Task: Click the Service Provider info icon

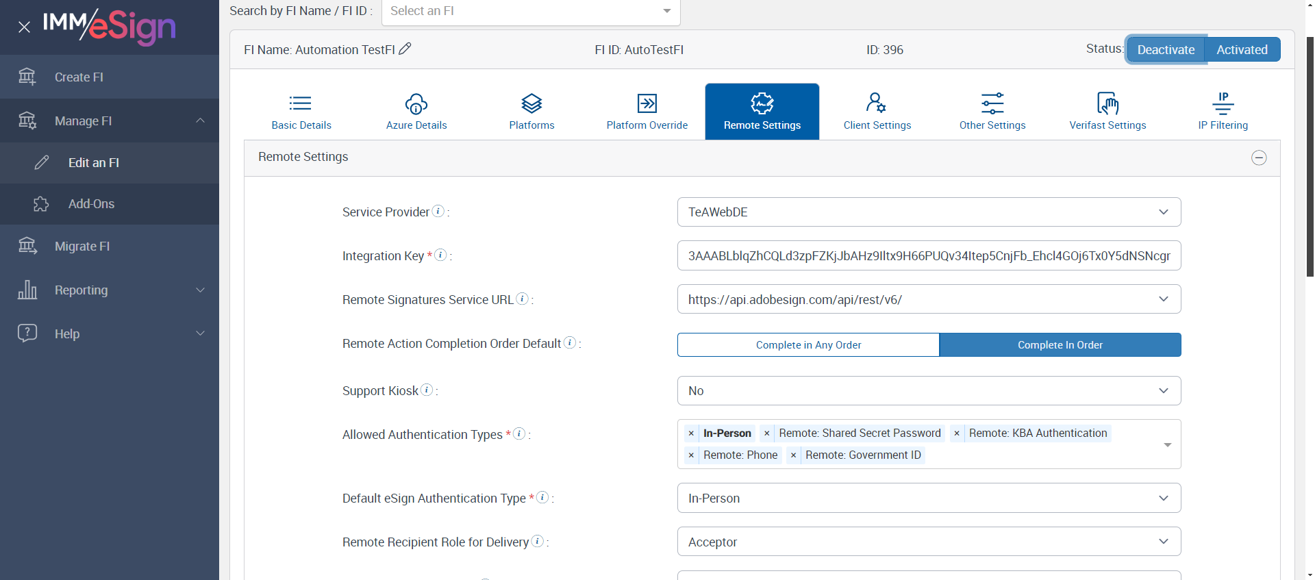Action: point(438,211)
